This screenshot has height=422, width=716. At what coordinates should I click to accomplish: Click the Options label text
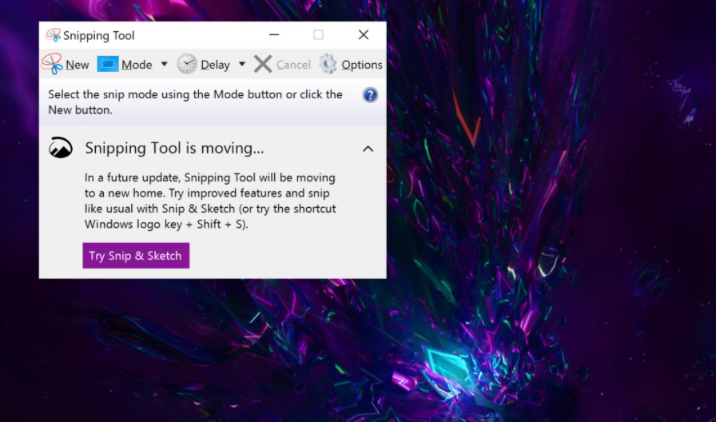362,66
